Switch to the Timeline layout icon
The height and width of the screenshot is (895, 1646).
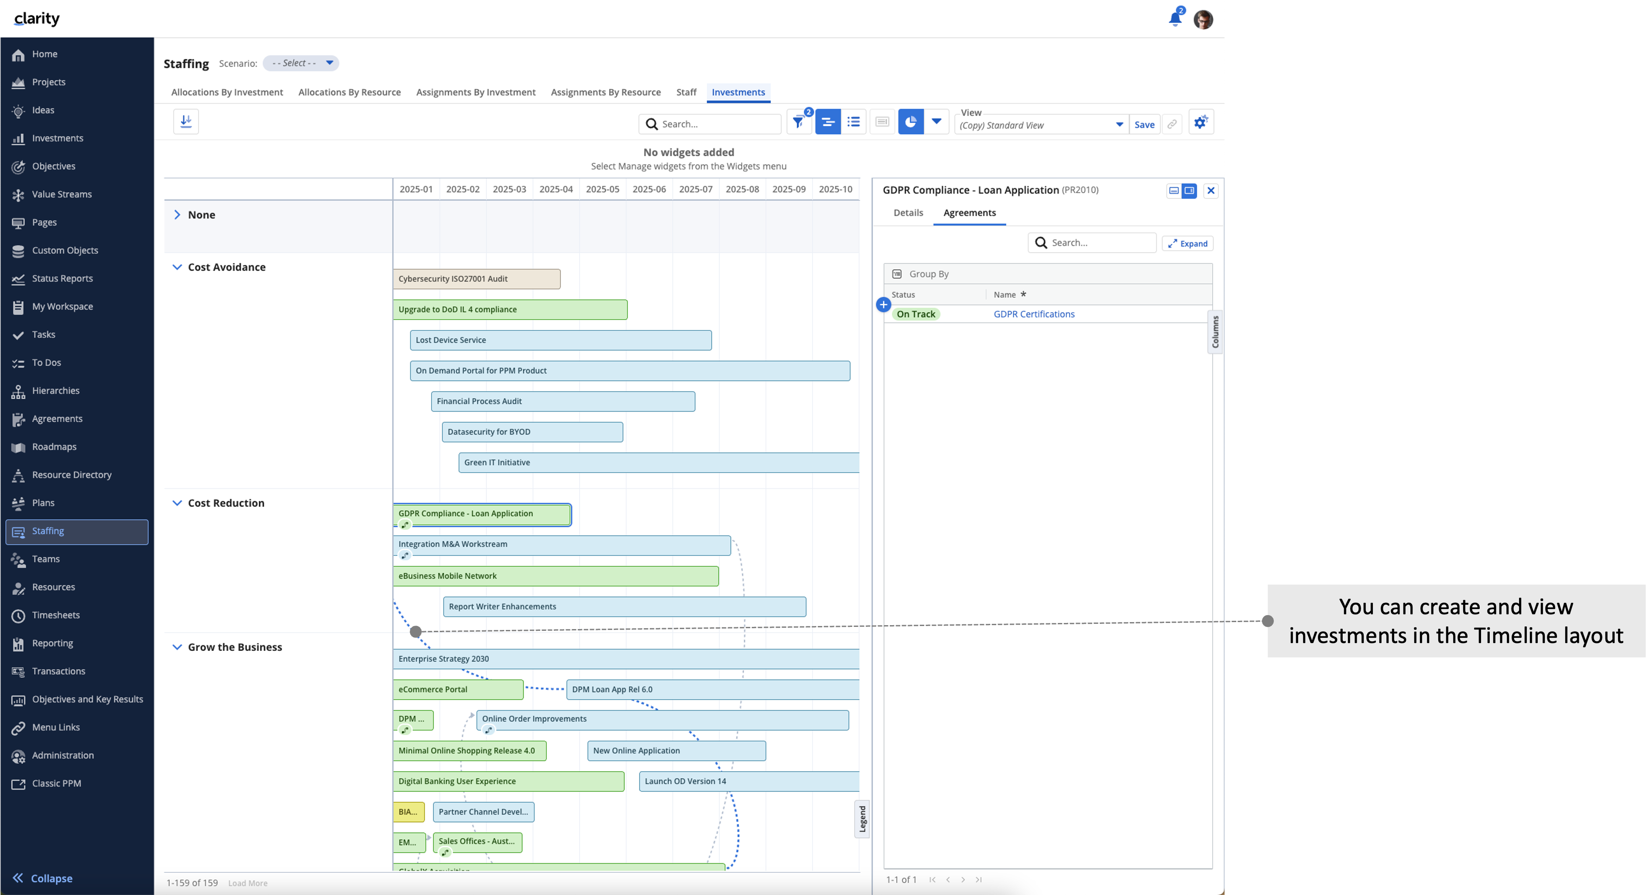pos(827,121)
